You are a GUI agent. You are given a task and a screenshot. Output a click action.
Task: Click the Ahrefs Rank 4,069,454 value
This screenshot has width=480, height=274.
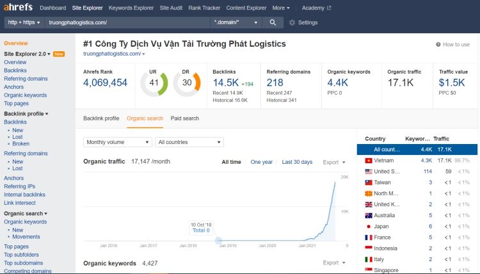[x=105, y=83]
